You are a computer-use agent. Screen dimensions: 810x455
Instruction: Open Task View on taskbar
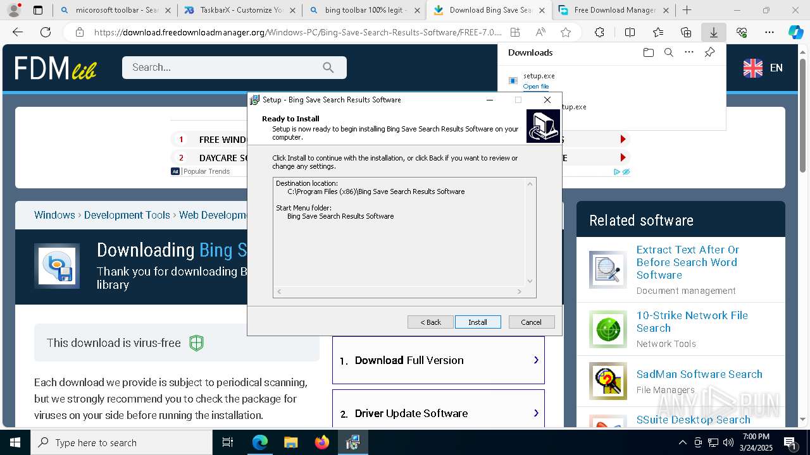(228, 442)
